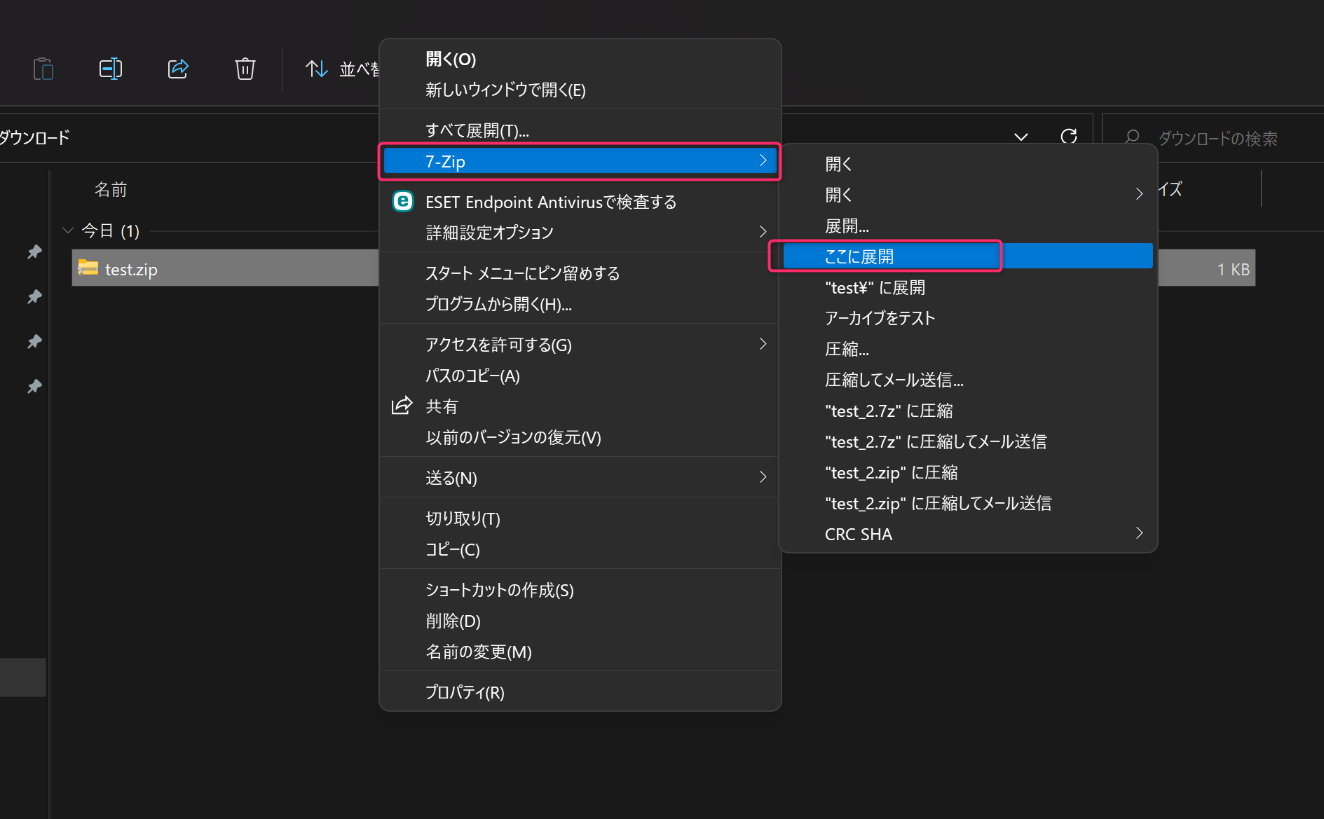Click the share icon in toolbar
The height and width of the screenshot is (819, 1324).
(178, 69)
